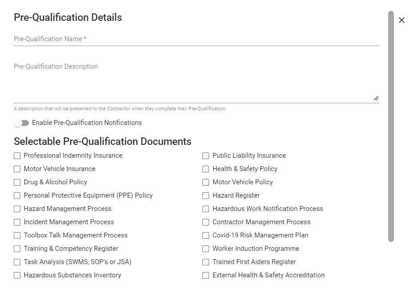Select the Motor Vehicle Insurance checkbox
This screenshot has width=415, height=288.
[x=17, y=169]
